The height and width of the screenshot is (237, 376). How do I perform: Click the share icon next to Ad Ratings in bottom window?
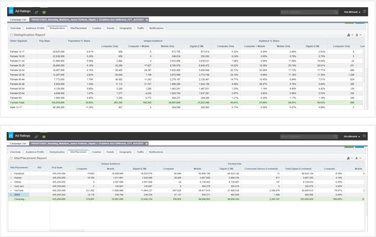(37, 135)
